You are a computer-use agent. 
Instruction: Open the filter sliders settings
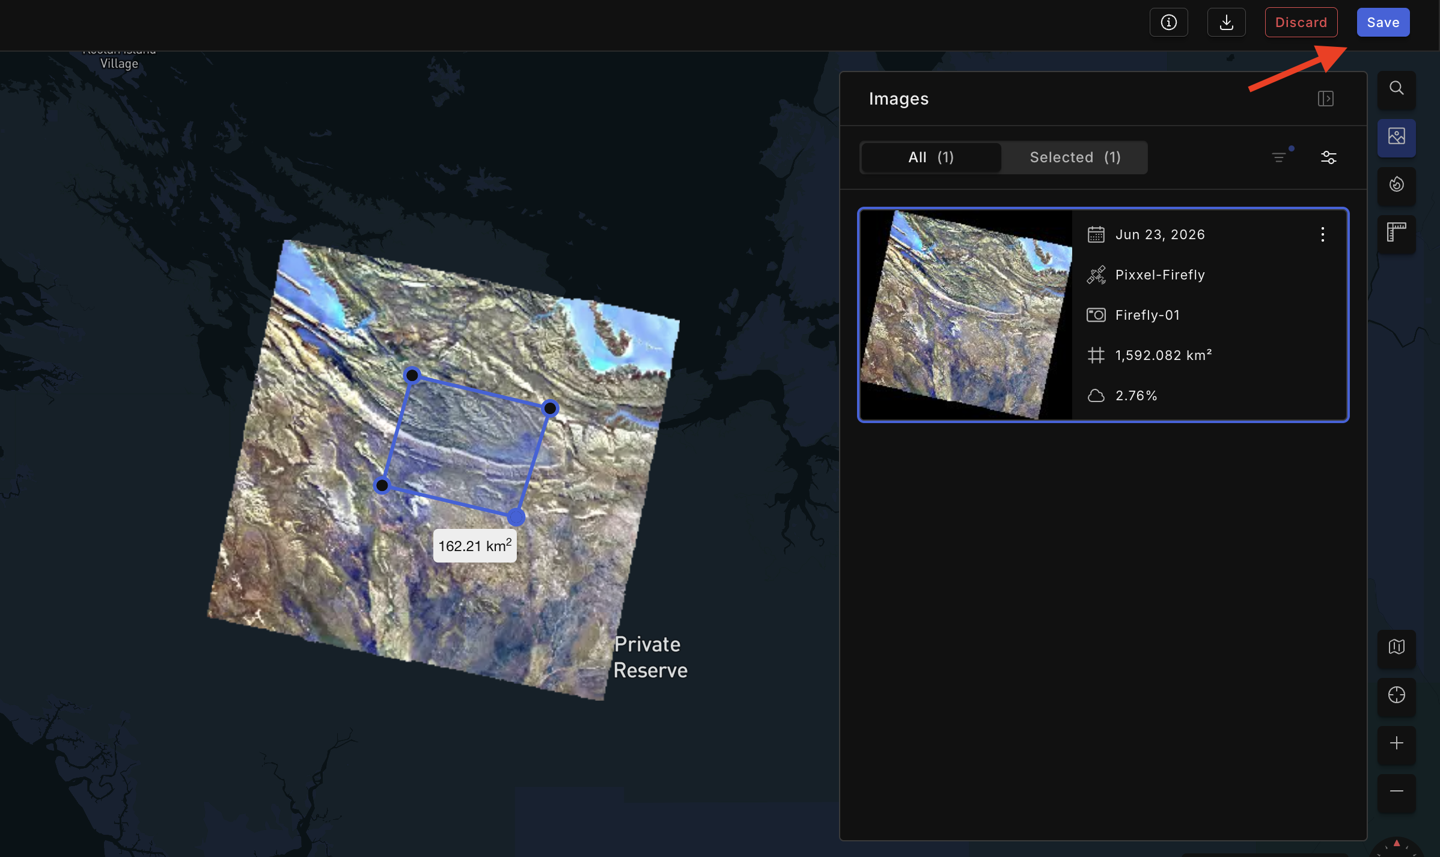click(x=1328, y=157)
